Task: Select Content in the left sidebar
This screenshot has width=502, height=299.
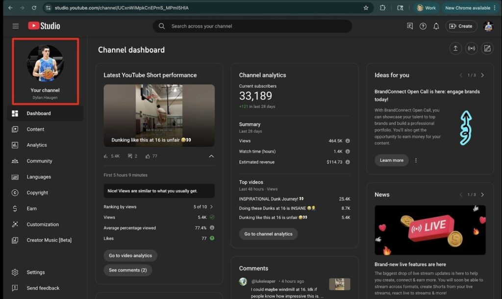Action: pos(35,129)
